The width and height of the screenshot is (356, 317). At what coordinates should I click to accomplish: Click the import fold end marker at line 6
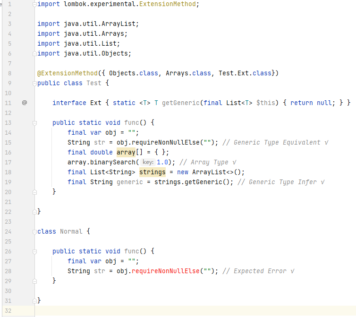(x=34, y=54)
